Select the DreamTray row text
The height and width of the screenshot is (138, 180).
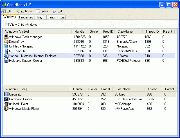coord(16,42)
